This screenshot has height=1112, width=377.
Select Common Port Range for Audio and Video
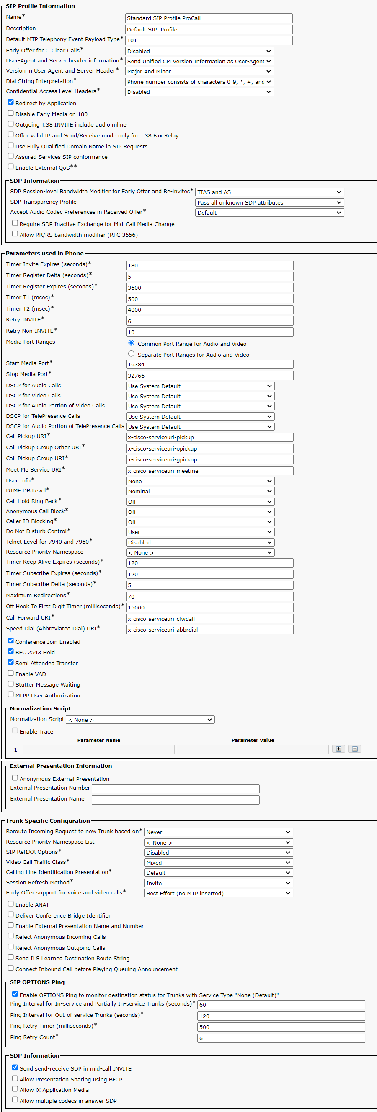click(131, 343)
